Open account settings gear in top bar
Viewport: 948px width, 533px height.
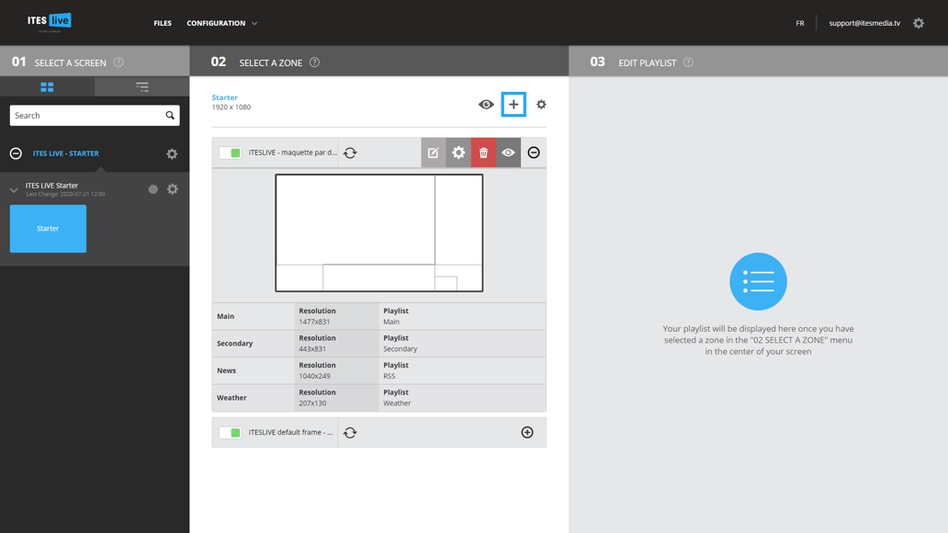click(919, 23)
